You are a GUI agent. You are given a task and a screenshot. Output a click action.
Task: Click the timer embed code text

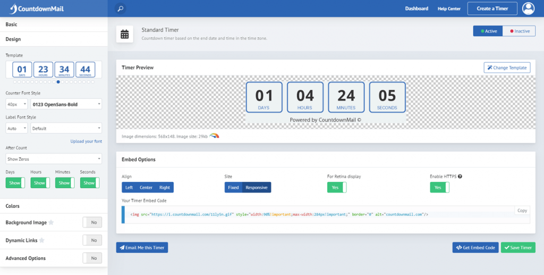(279, 214)
